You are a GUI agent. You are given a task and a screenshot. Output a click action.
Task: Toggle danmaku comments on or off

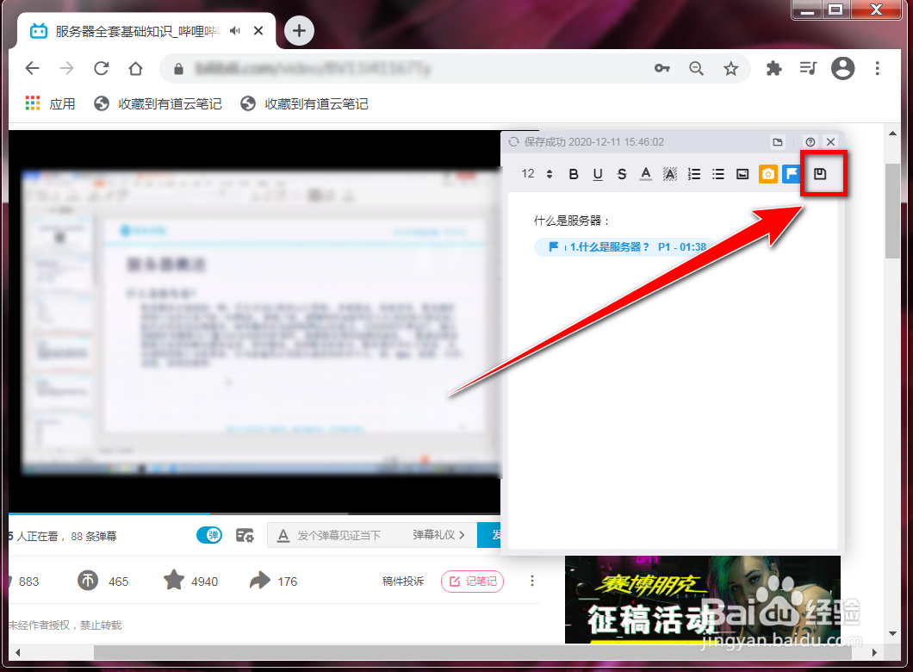[208, 535]
